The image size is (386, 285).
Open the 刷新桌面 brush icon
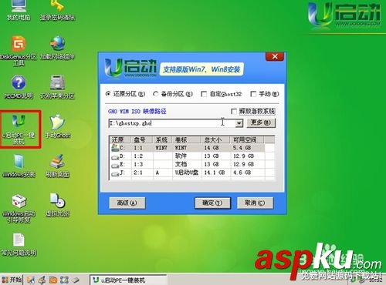[x=58, y=166]
